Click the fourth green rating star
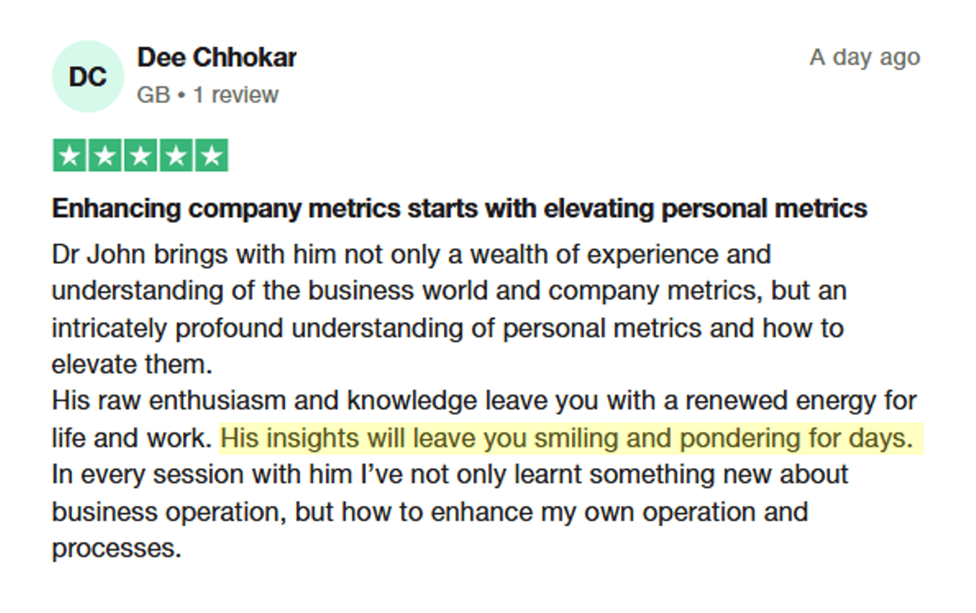976x613 pixels. 176,156
